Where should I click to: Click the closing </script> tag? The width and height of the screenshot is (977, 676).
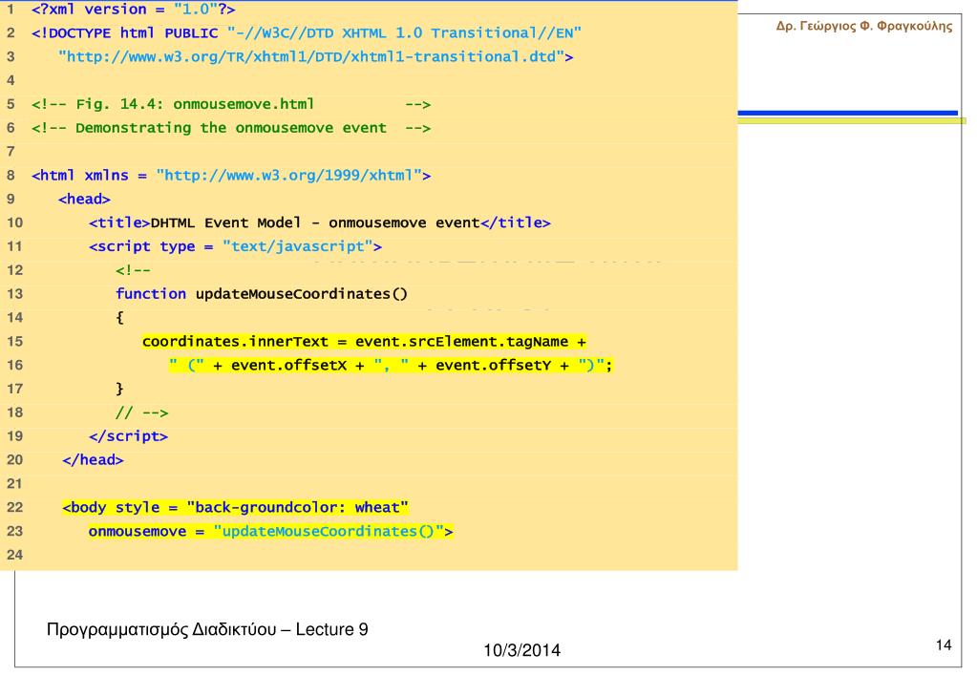128,436
